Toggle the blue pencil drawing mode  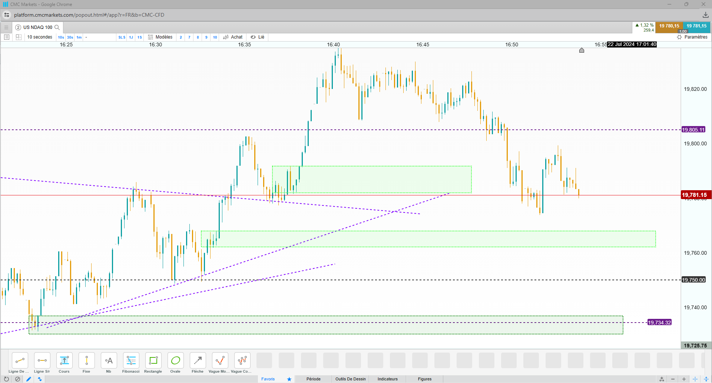pyautogui.click(x=29, y=379)
